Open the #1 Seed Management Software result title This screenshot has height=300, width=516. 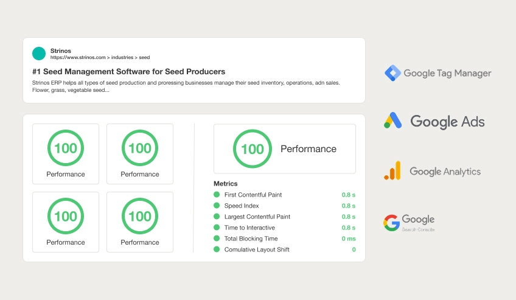pos(128,72)
